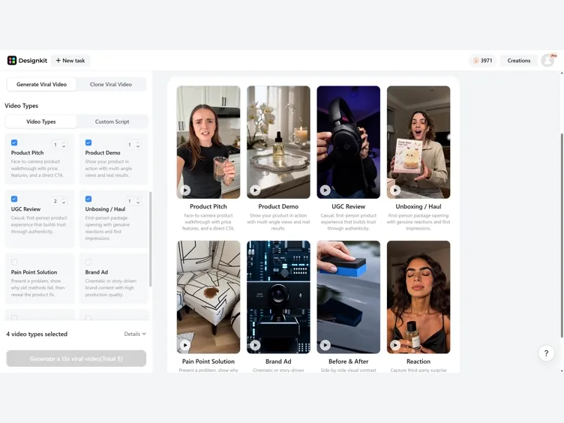This screenshot has width=564, height=423.
Task: Open the Before & After sponge thumbnail
Action: tap(348, 297)
